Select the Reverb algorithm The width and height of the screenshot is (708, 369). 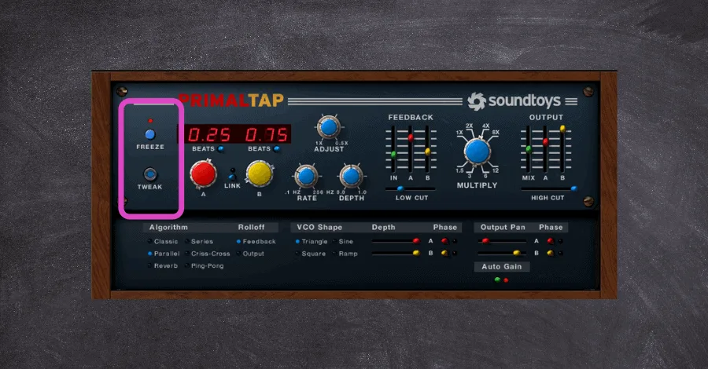point(163,266)
